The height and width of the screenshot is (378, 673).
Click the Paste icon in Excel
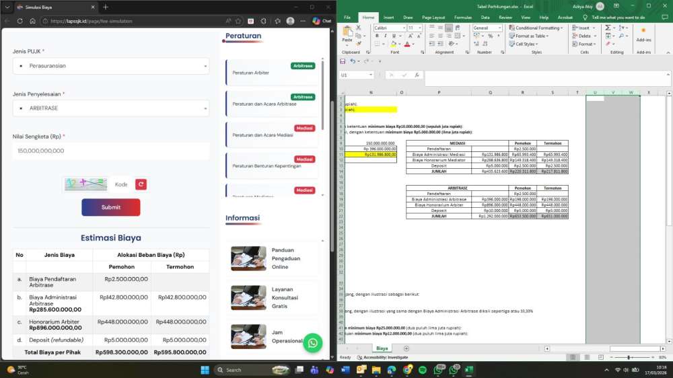click(x=347, y=32)
